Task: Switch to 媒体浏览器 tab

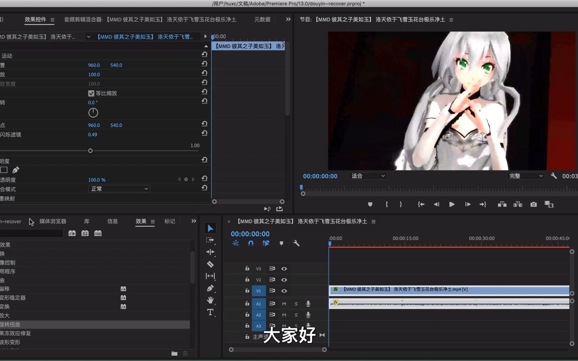Action: point(53,221)
